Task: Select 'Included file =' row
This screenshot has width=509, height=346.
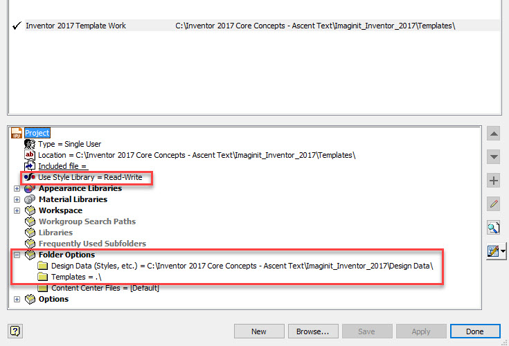Action: click(62, 166)
